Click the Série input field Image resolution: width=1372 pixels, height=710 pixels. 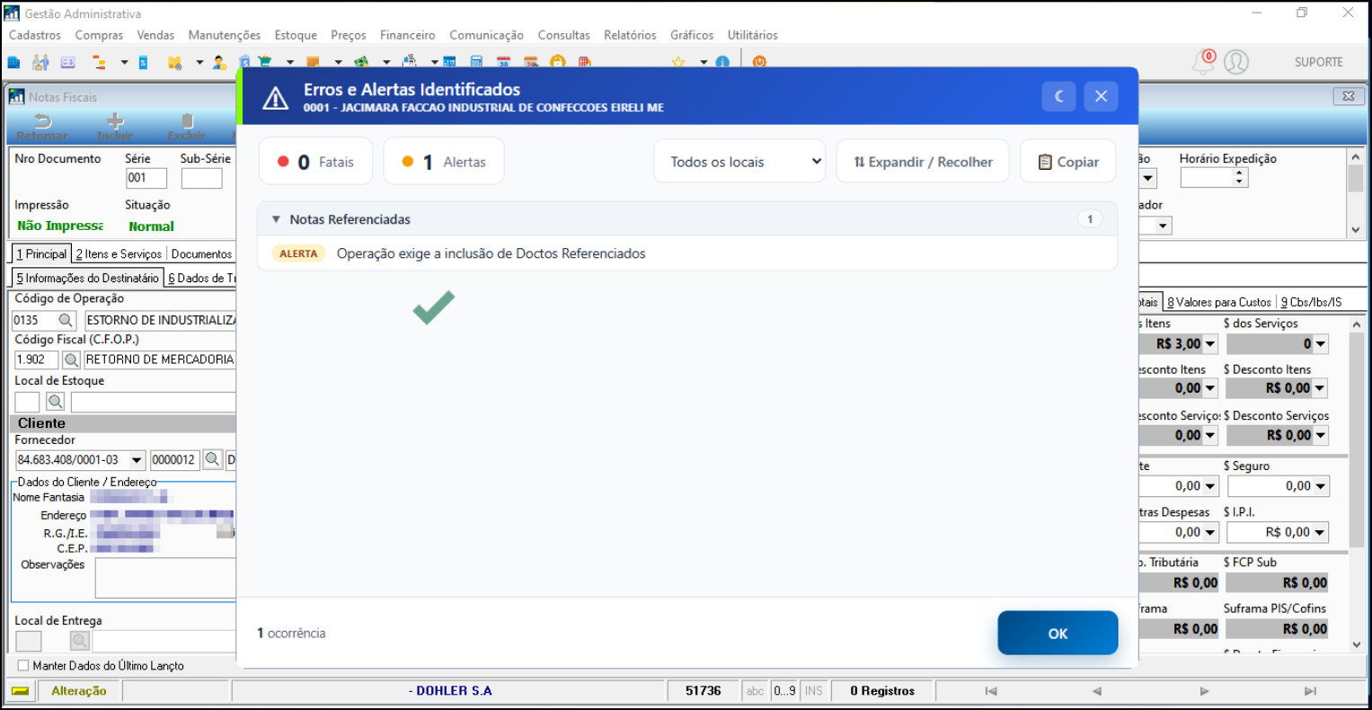coord(146,178)
